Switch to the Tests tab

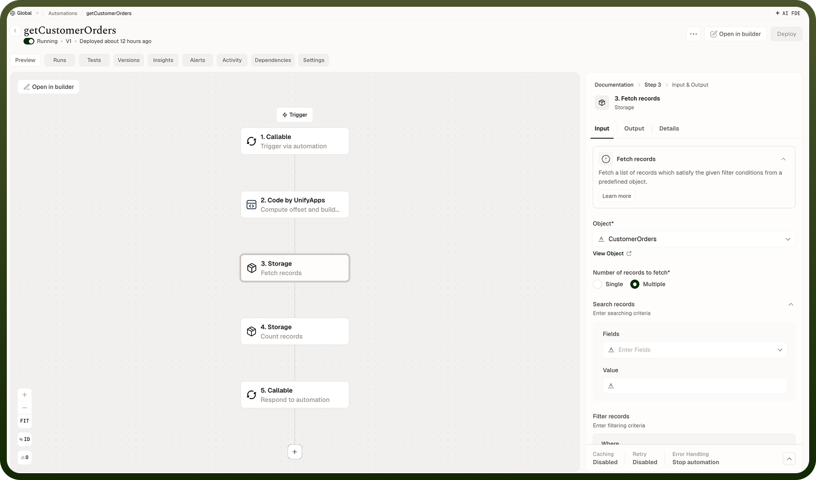click(94, 60)
